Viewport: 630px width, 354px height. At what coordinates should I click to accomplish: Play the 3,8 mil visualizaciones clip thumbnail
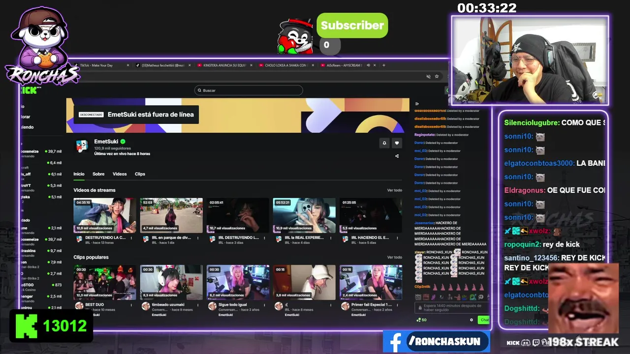(304, 282)
